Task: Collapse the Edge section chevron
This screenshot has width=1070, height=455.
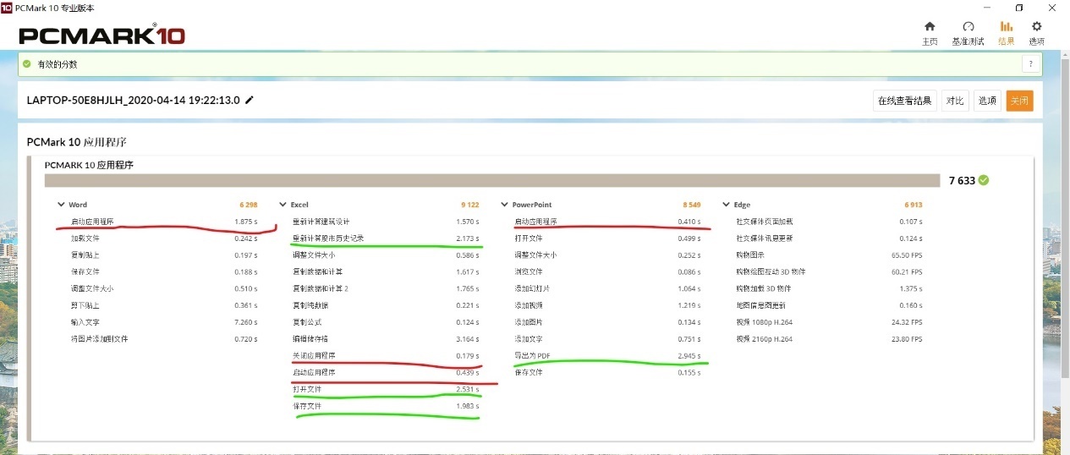Action: pyautogui.click(x=727, y=205)
